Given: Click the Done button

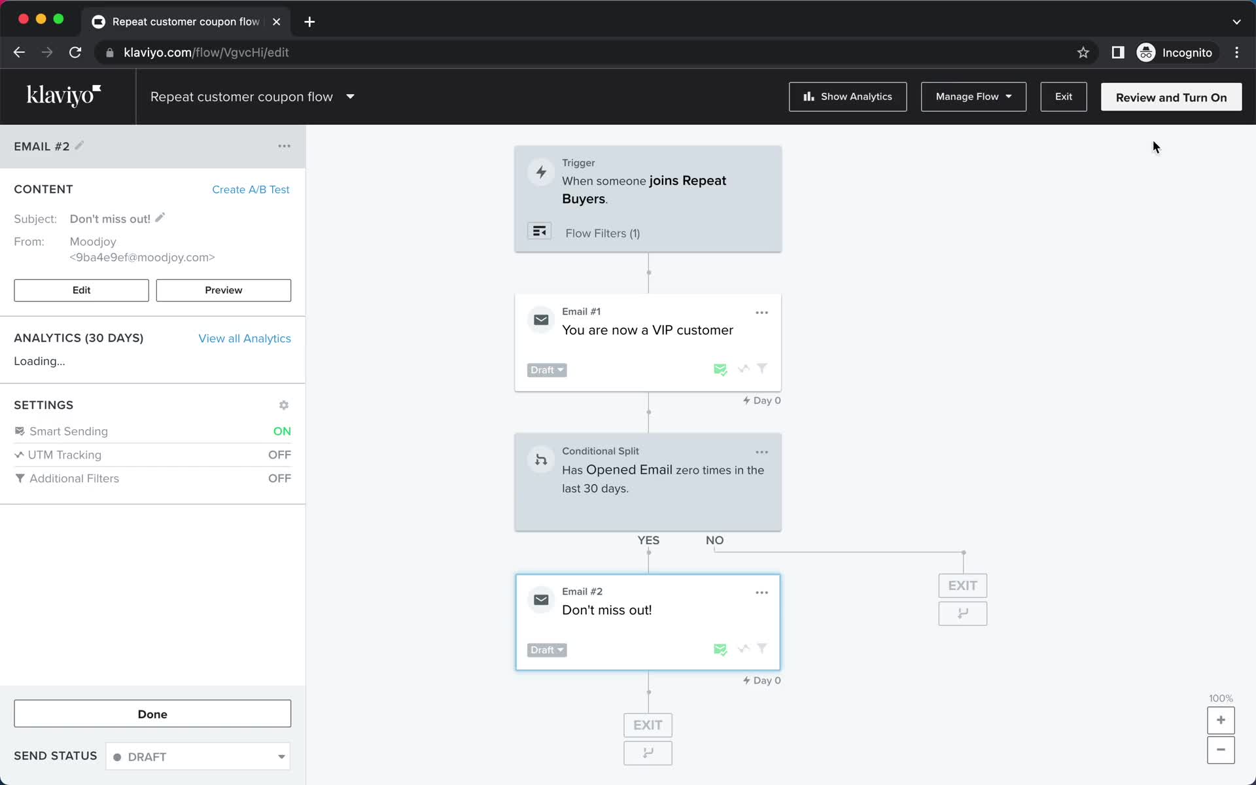Looking at the screenshot, I should point(152,714).
